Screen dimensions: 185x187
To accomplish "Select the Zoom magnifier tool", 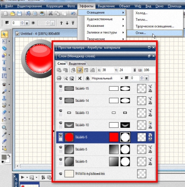I will tap(4, 128).
